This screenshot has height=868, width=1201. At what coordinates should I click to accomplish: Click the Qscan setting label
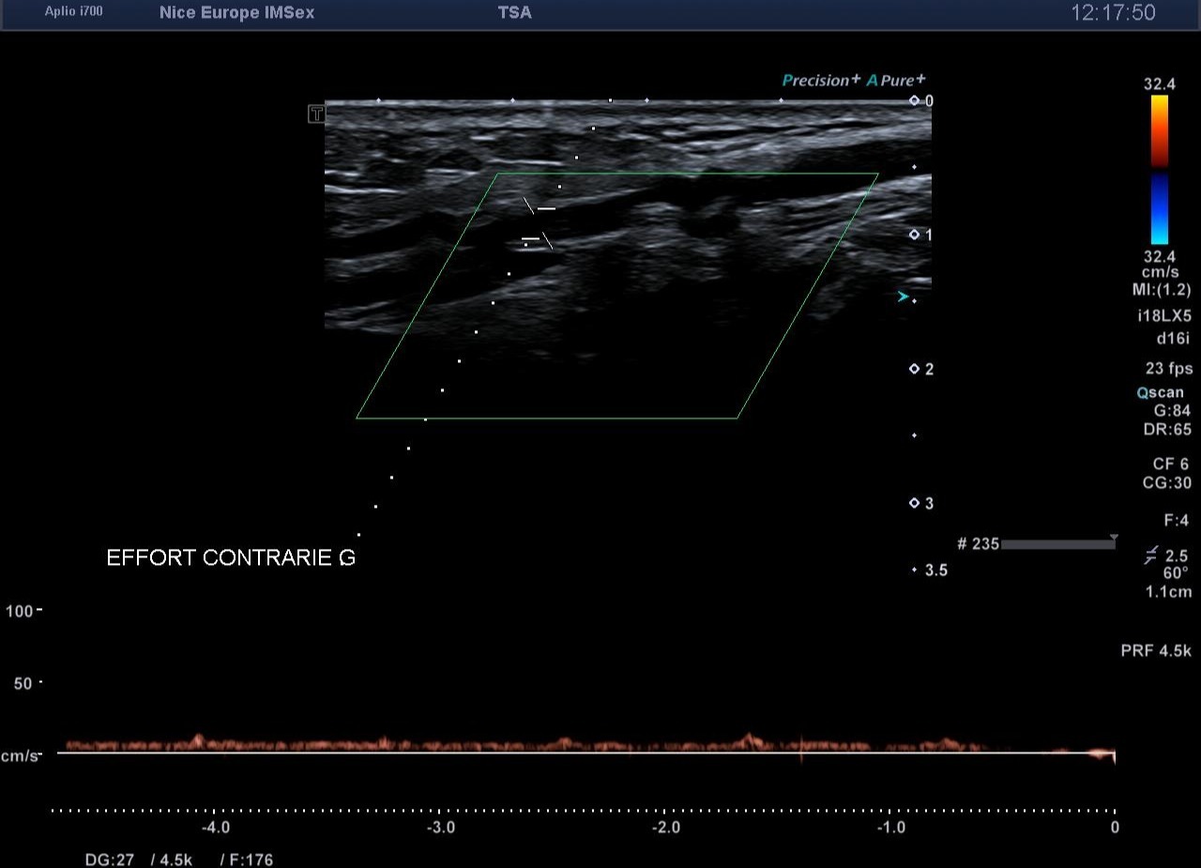click(1161, 393)
